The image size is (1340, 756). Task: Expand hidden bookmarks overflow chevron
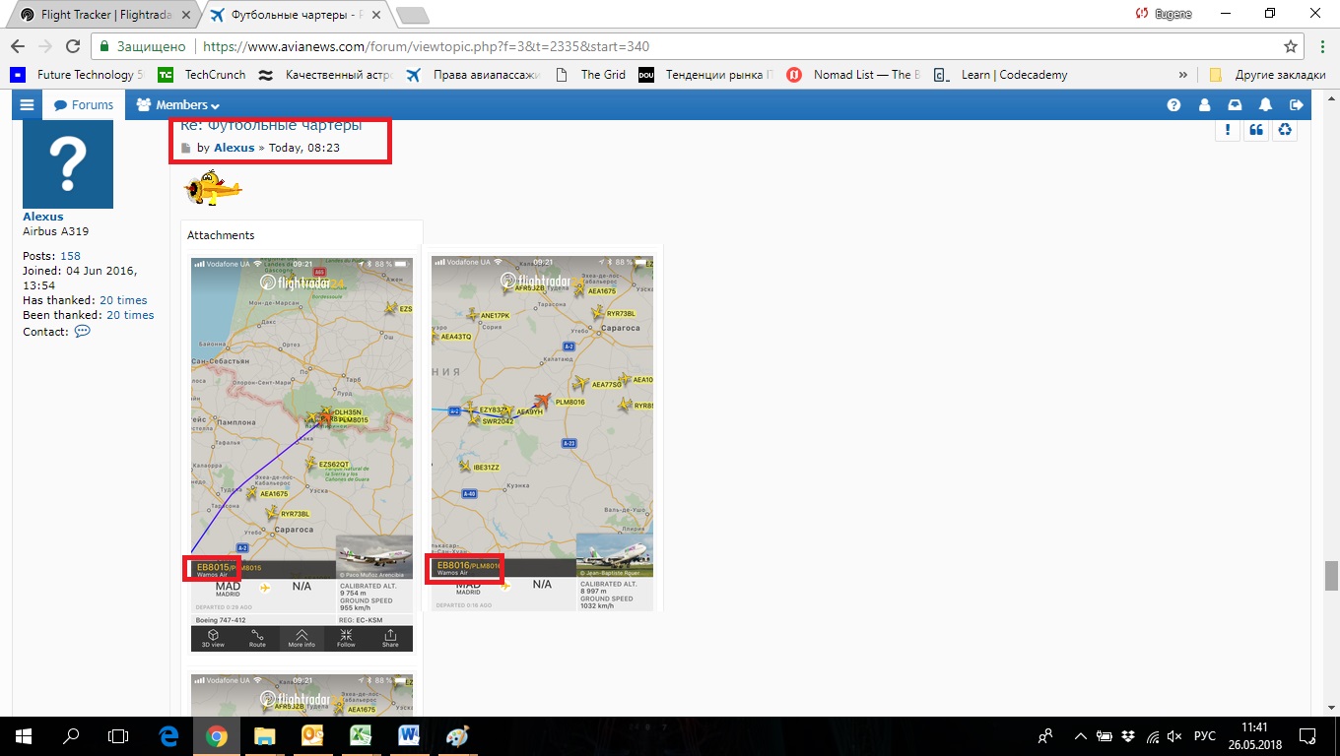[1182, 75]
